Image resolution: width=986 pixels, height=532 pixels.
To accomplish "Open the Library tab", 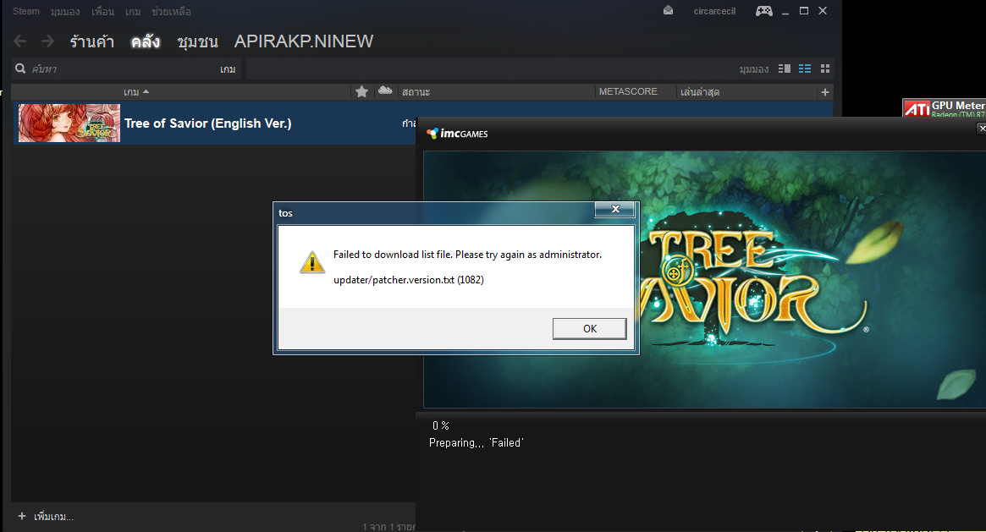I will (x=146, y=41).
